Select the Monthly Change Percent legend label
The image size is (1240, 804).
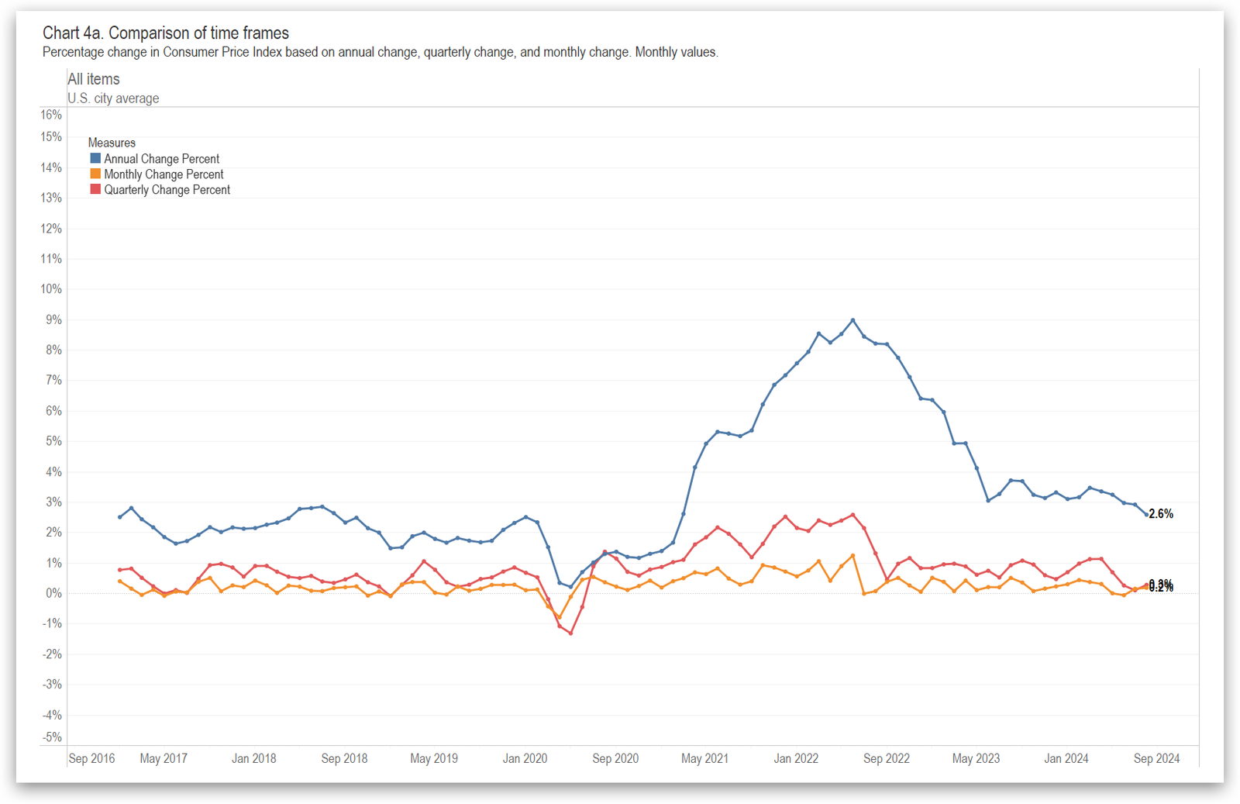(164, 174)
